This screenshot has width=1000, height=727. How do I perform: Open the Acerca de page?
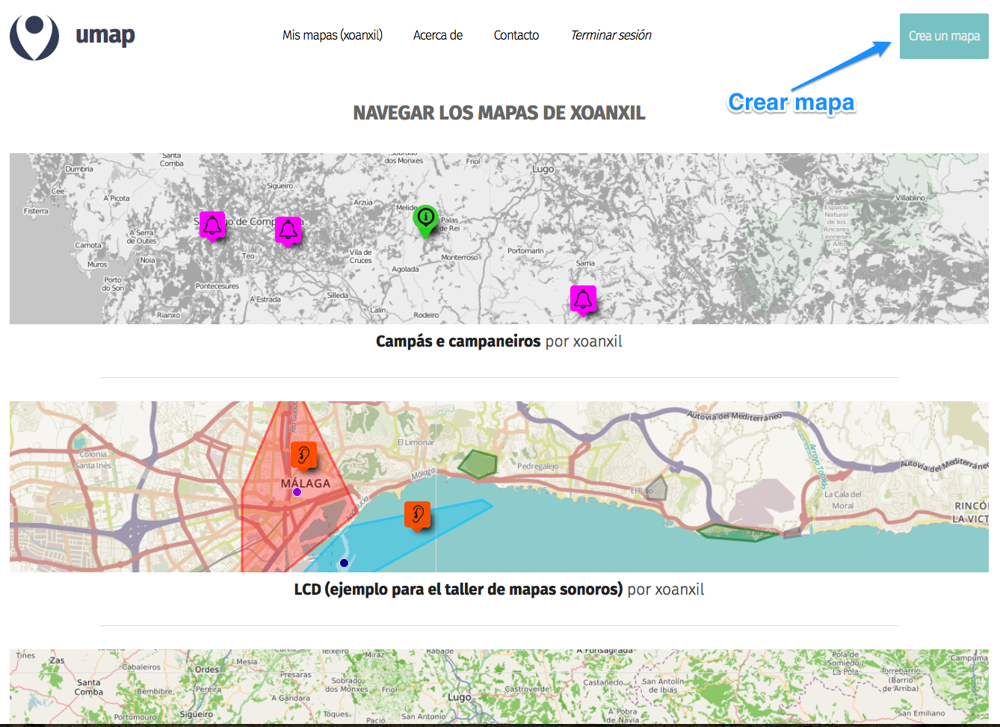click(437, 34)
